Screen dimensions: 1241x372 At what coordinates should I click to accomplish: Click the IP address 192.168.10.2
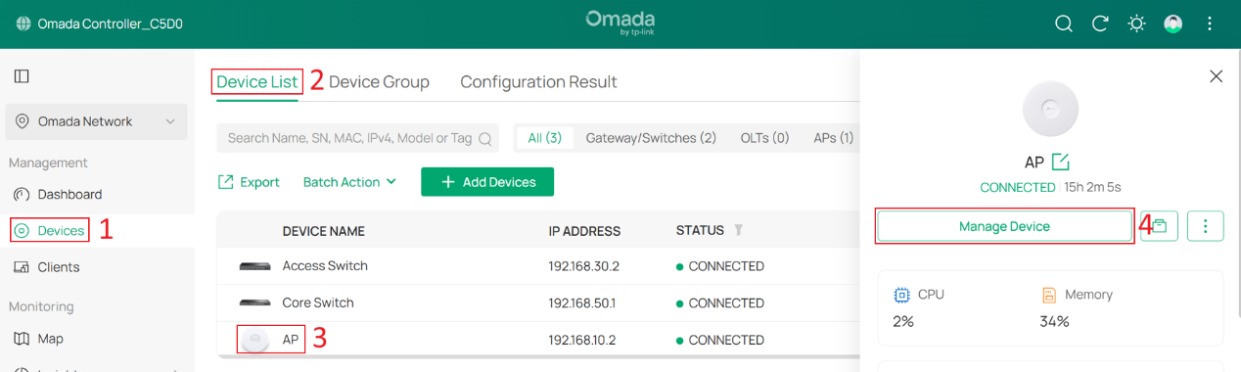(582, 340)
